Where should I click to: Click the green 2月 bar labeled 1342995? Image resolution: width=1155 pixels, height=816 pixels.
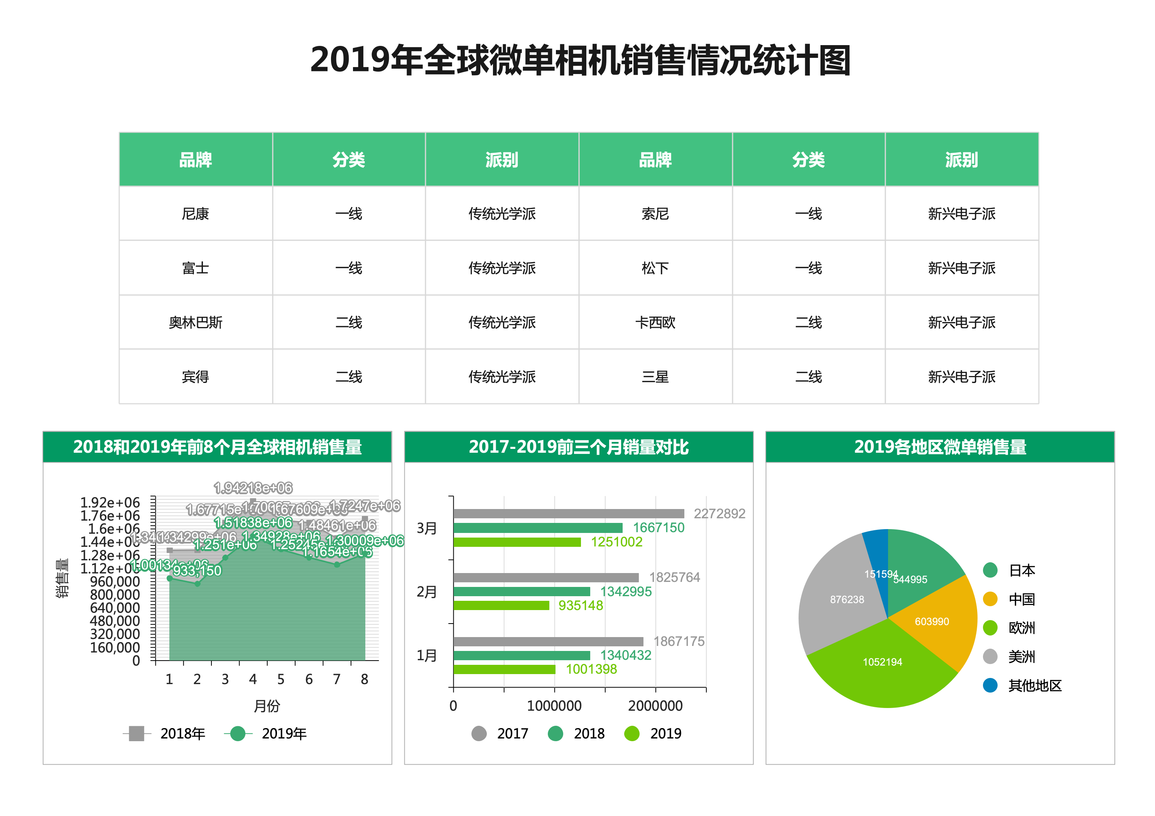(522, 591)
